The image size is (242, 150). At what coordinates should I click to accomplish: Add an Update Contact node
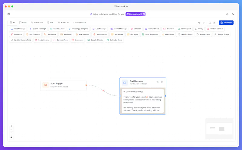(x=215, y=29)
